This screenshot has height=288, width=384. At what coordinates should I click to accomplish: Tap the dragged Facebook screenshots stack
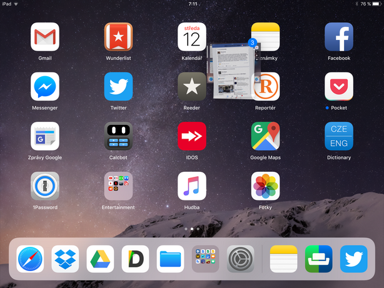click(x=233, y=71)
